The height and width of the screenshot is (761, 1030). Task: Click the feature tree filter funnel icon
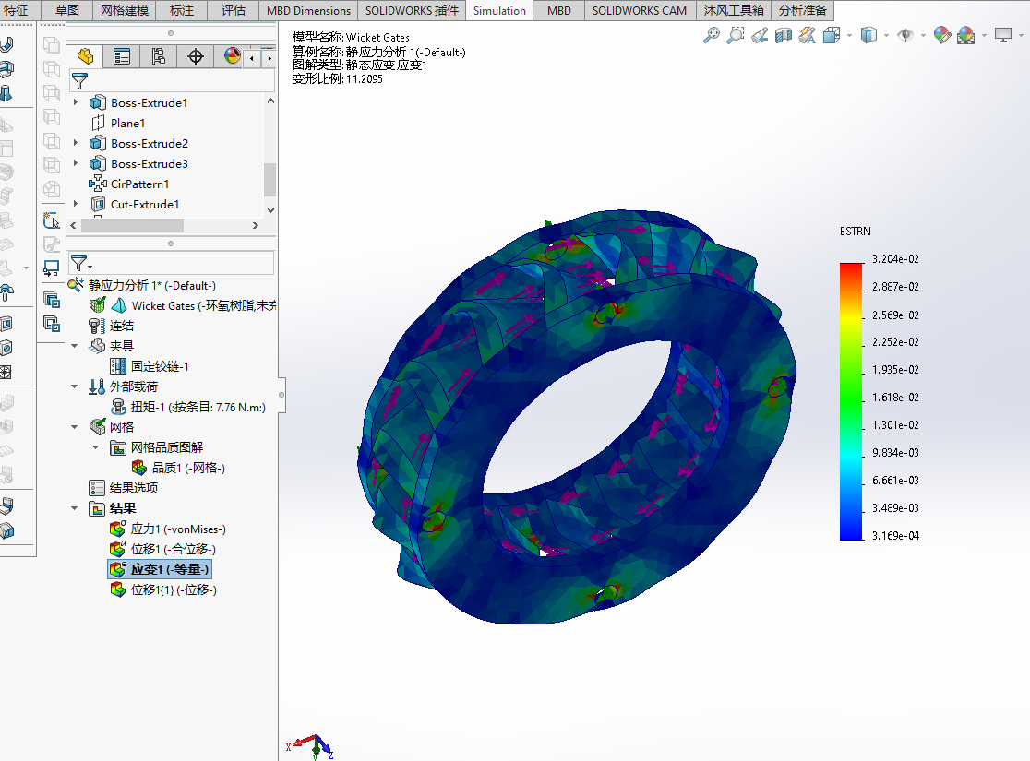(79, 81)
